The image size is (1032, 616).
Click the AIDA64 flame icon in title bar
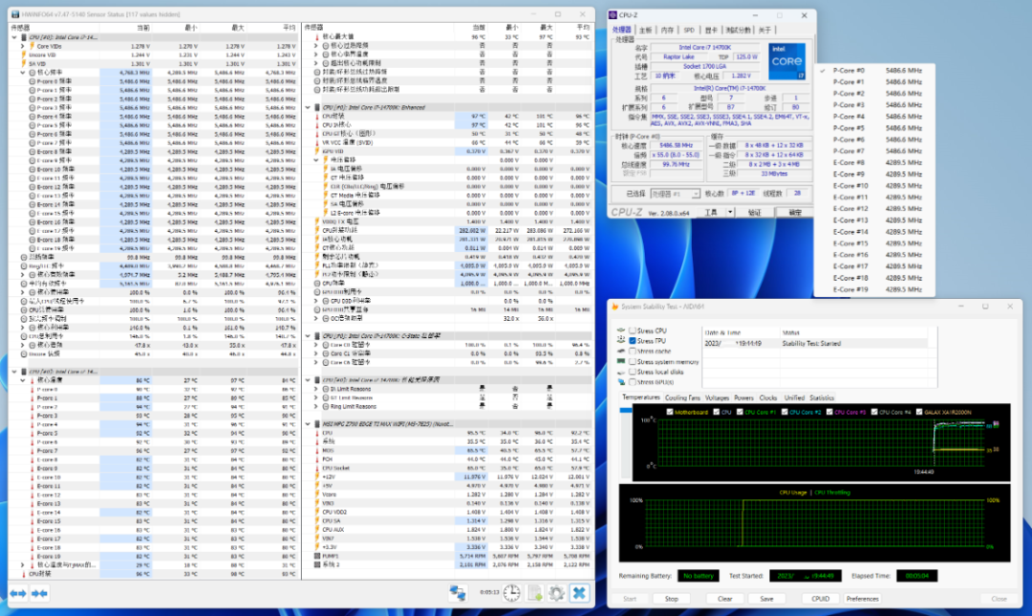pos(613,307)
